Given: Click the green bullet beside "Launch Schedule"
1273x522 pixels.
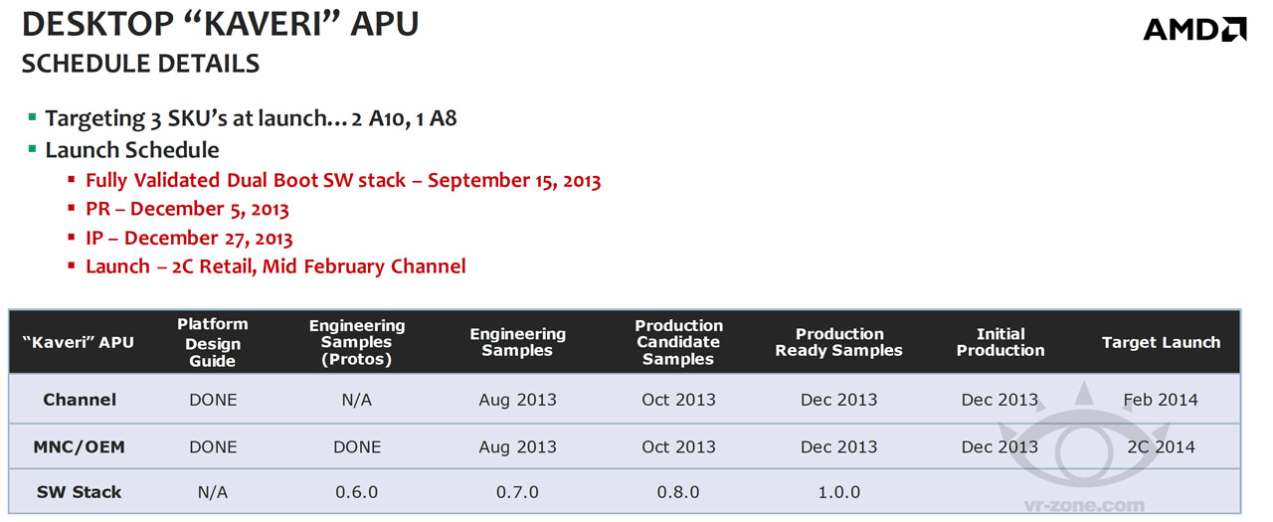Looking at the screenshot, I should point(32,149).
